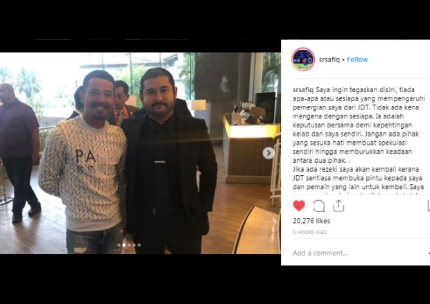Open srsafiq username in post header
The width and height of the screenshot is (430, 304).
pos(329,60)
